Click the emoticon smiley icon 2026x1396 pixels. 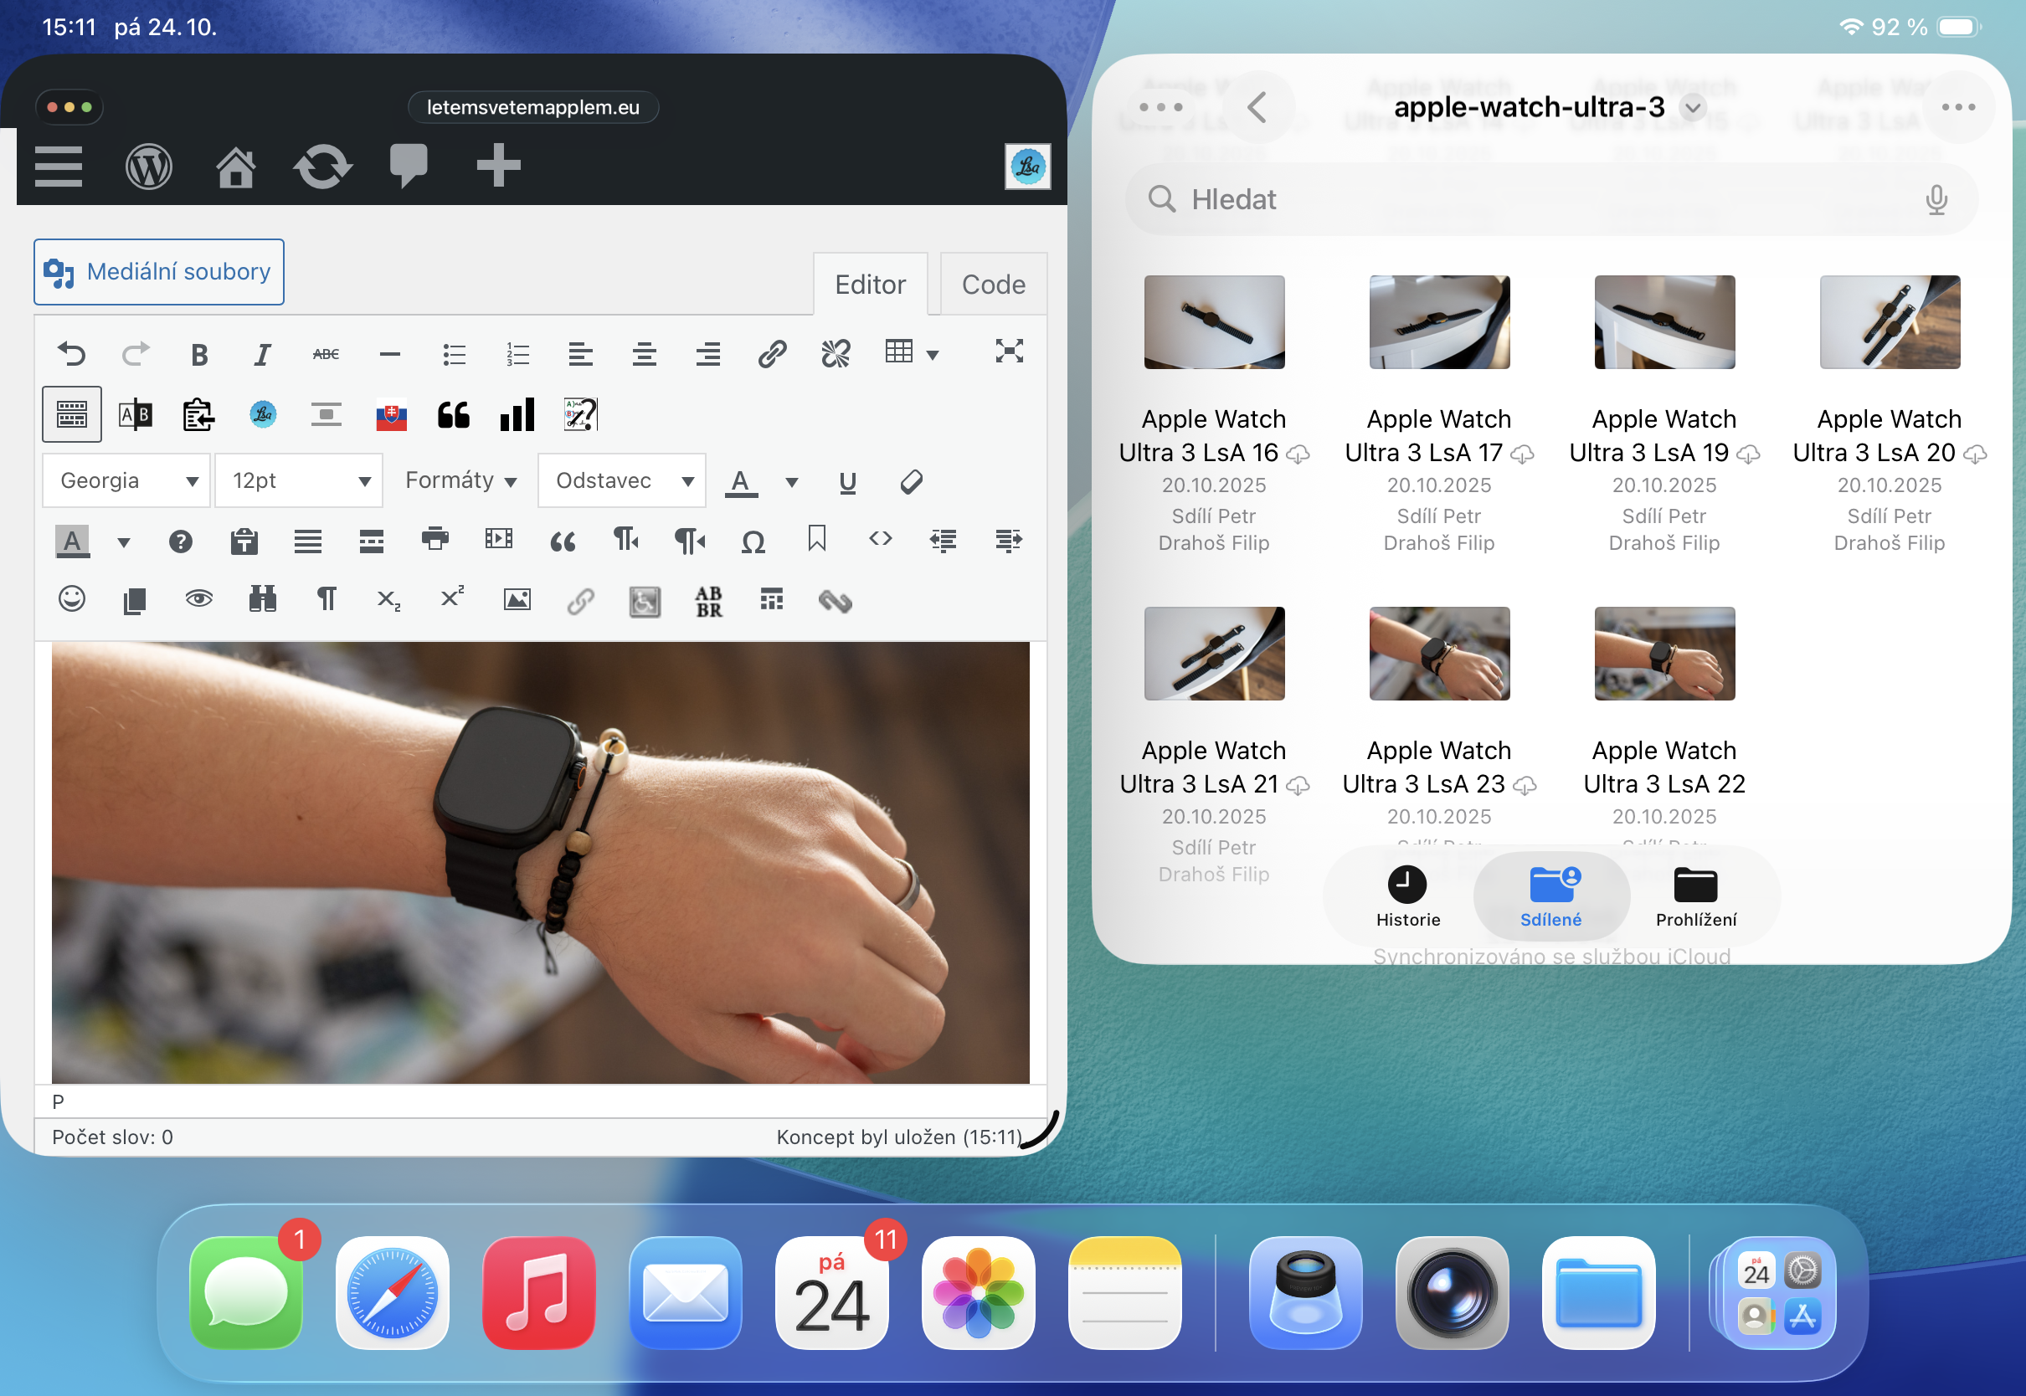point(72,599)
